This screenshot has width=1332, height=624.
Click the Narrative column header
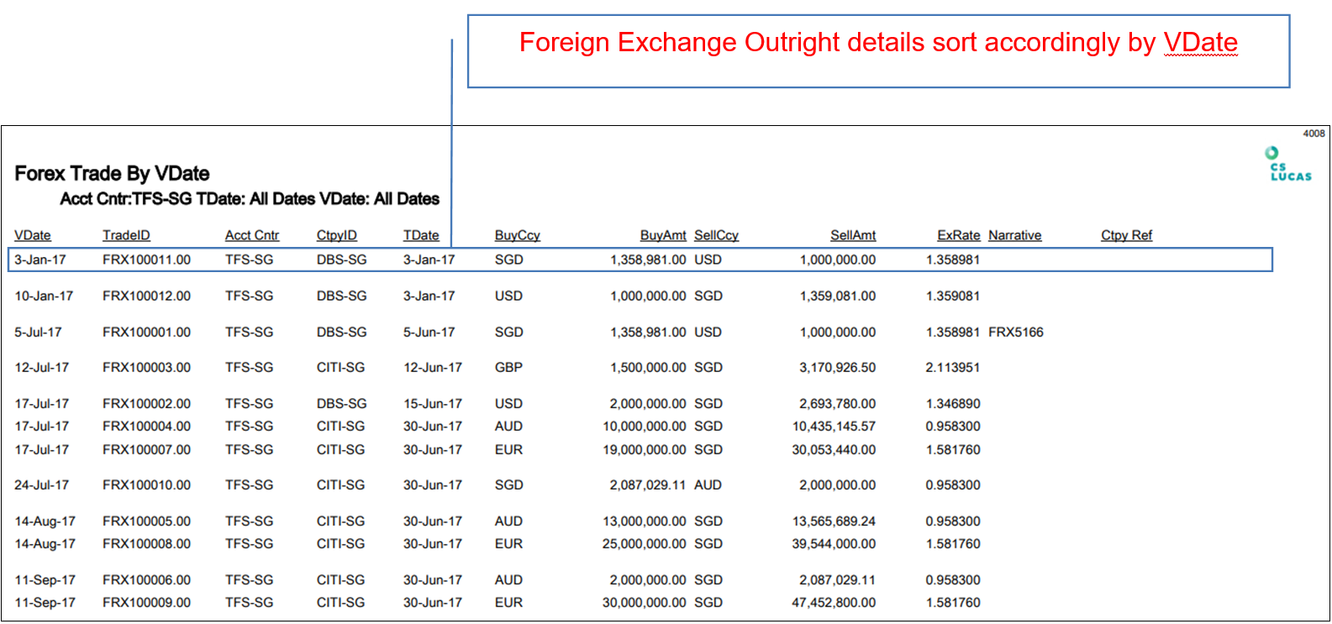coord(1014,235)
